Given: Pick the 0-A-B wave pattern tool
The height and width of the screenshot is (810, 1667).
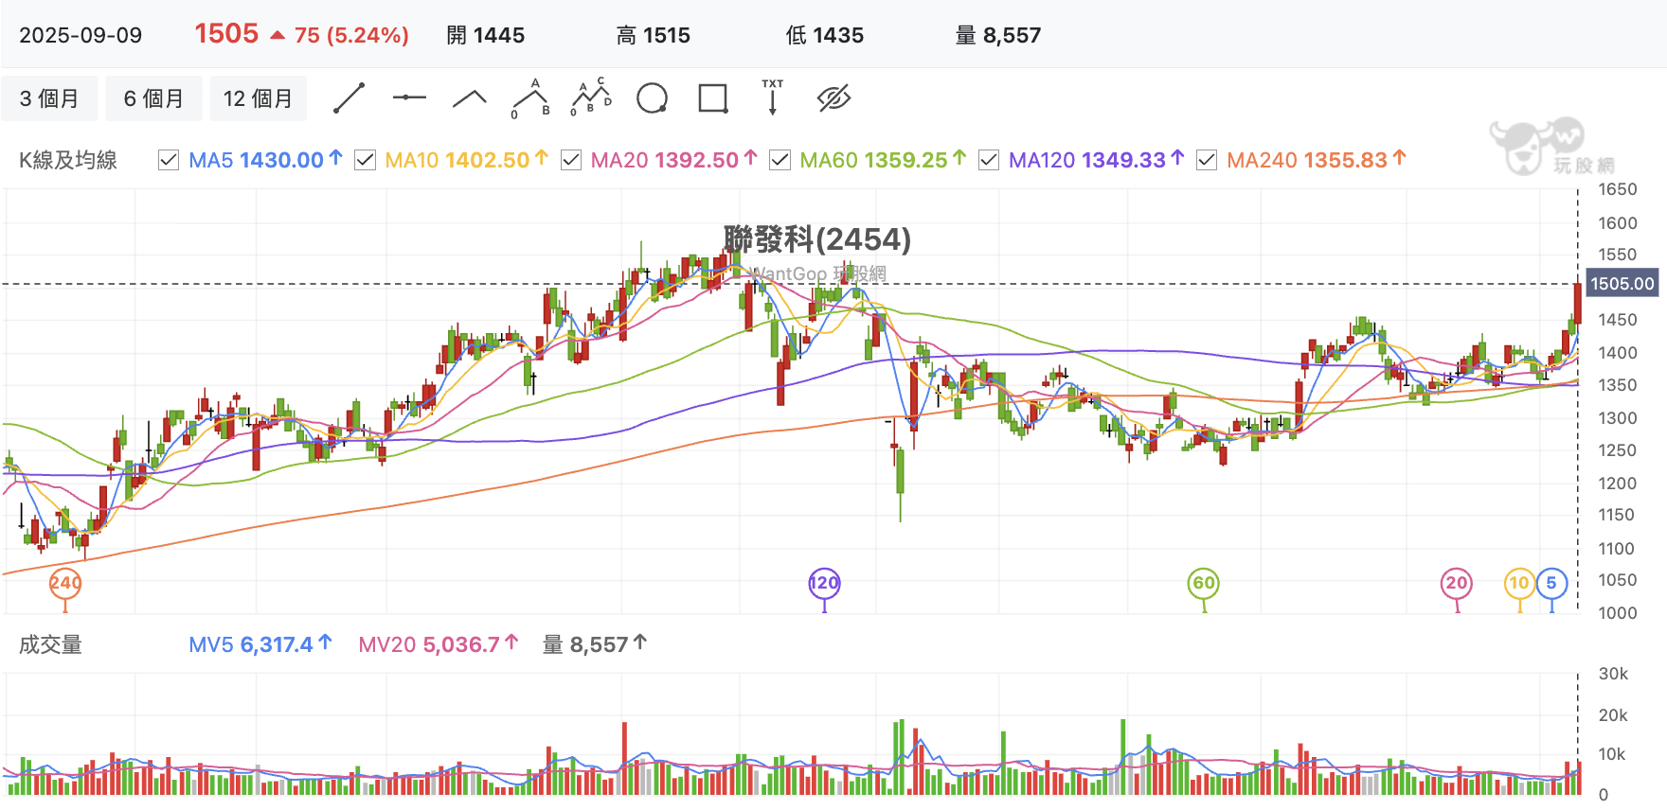Looking at the screenshot, I should 530,98.
